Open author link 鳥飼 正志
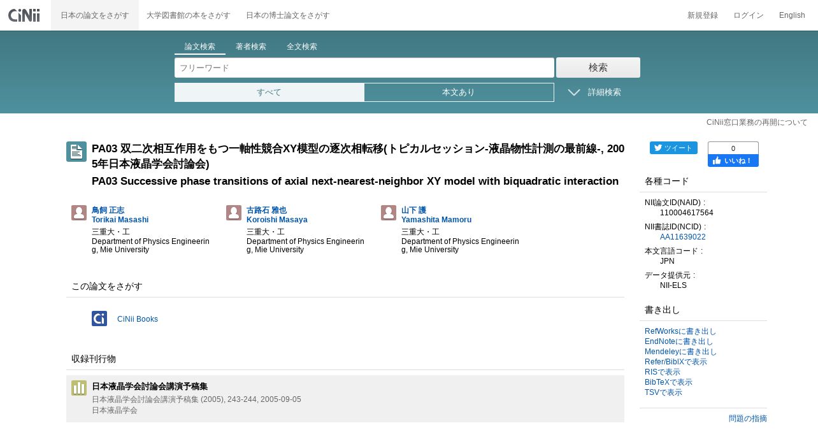 (x=108, y=210)
